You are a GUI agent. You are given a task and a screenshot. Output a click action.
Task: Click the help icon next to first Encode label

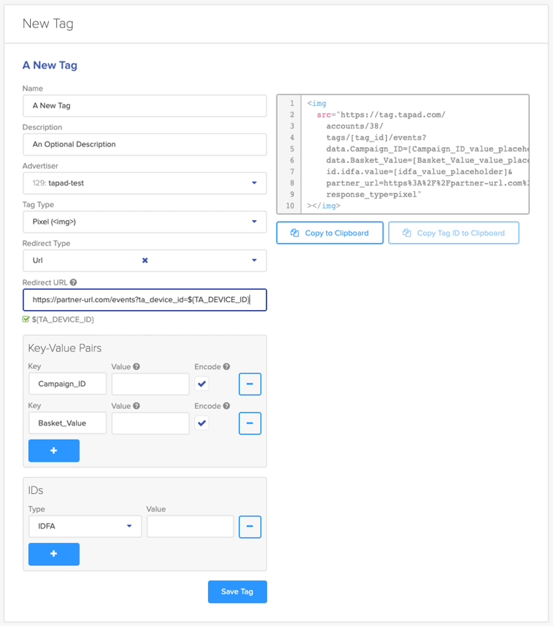coord(227,367)
